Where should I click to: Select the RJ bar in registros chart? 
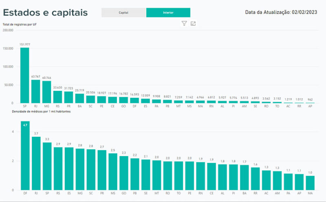pos(36,91)
